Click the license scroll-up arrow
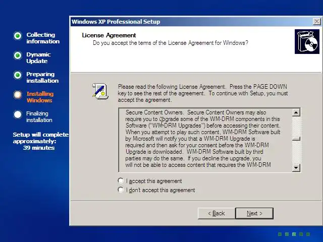Screen dimensions: 323x242 point(296,112)
